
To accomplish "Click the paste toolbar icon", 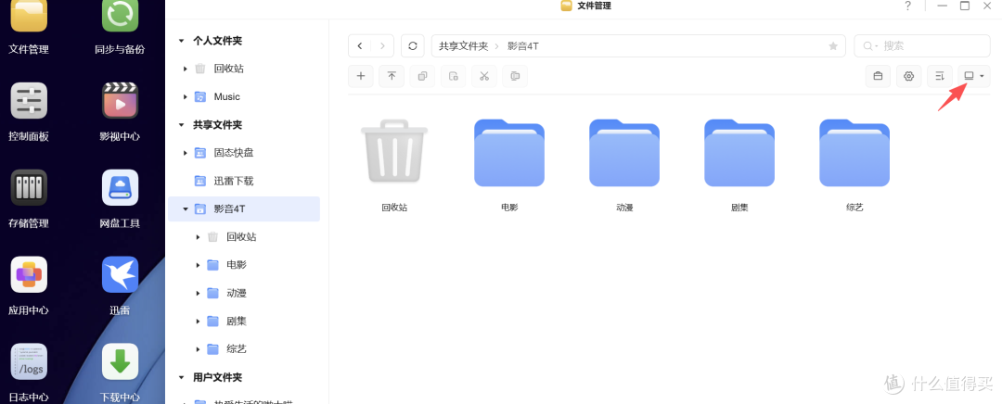I will point(453,77).
